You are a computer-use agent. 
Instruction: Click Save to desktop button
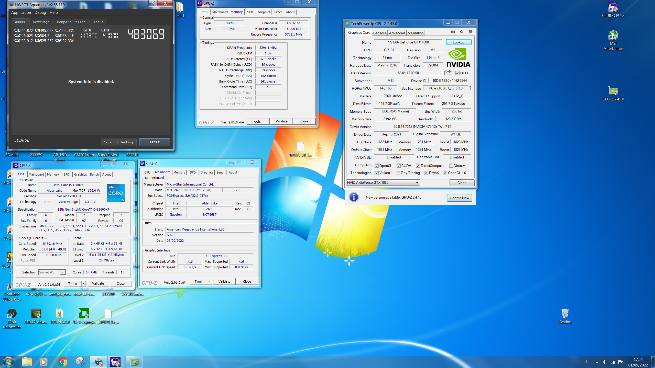click(119, 142)
